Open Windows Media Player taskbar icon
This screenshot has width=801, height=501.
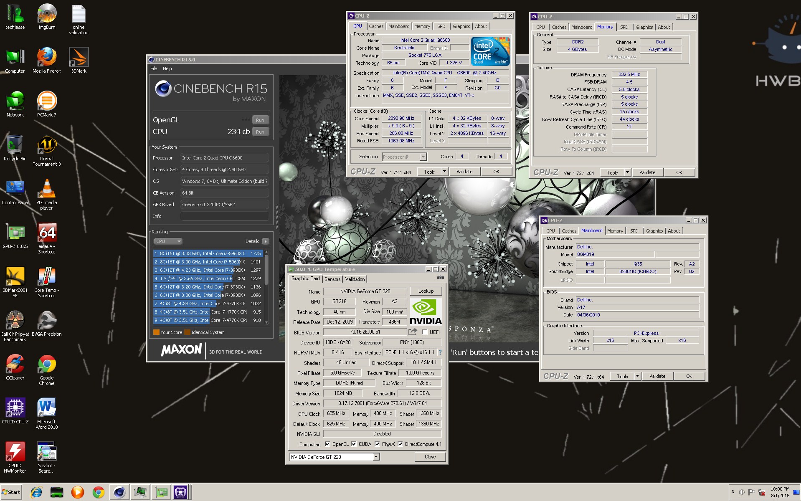point(77,492)
